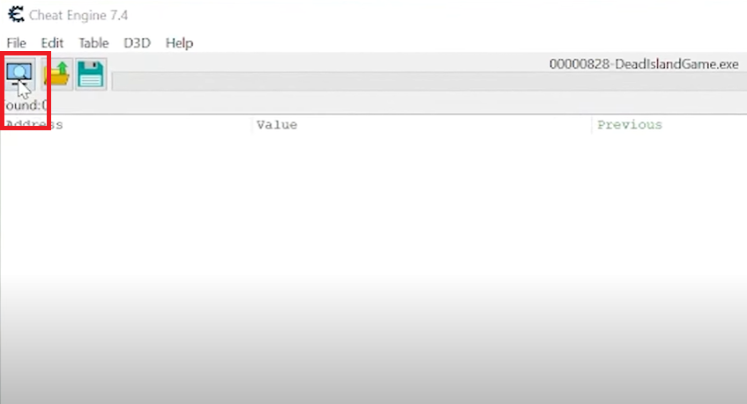Save the table with floppy disk icon
The image size is (747, 404).
click(x=91, y=74)
